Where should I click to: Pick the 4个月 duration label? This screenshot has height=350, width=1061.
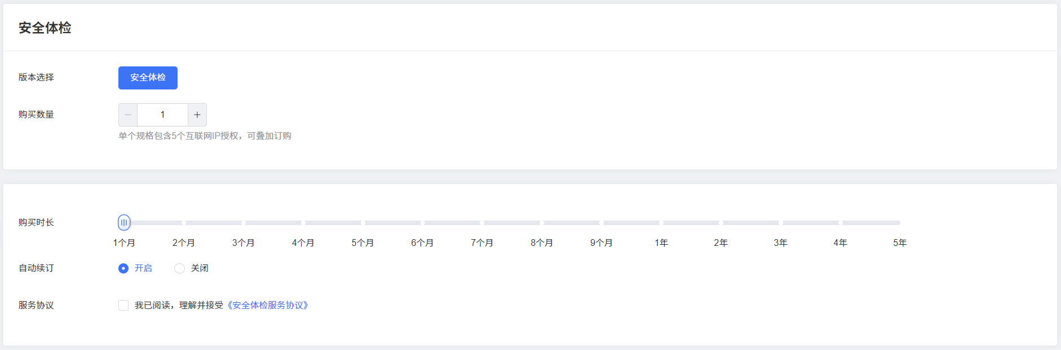point(303,243)
